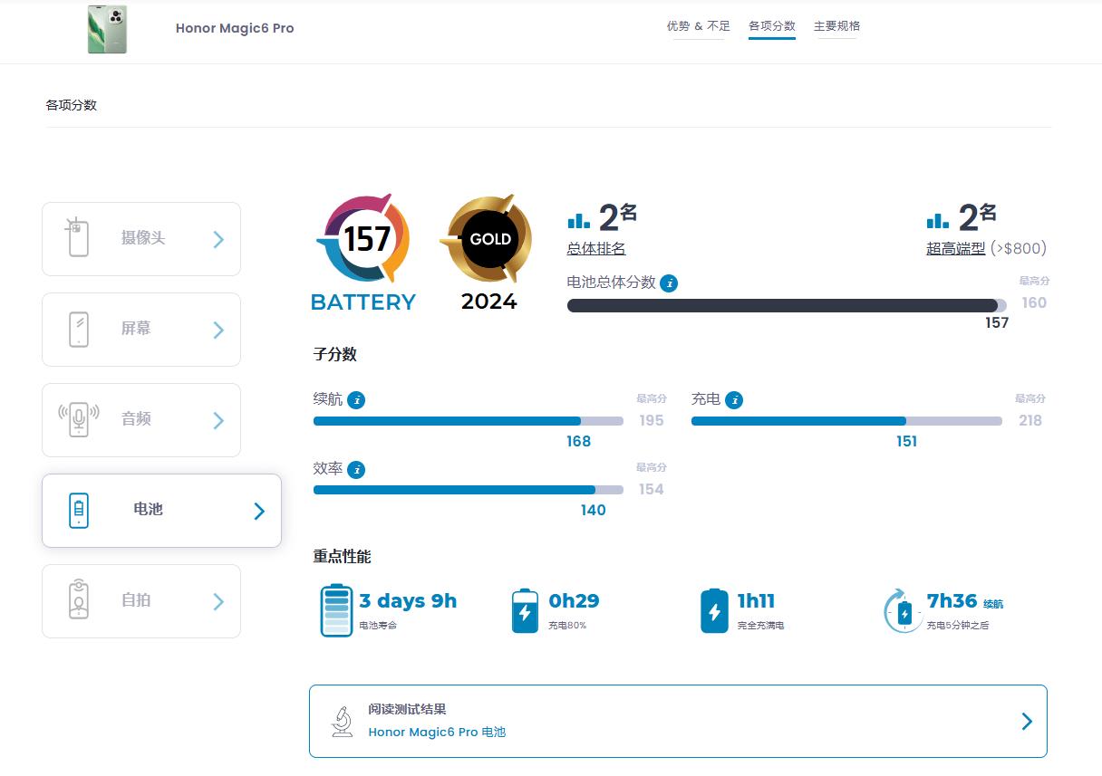
Task: Click the 168 续航 score value
Action: [578, 441]
